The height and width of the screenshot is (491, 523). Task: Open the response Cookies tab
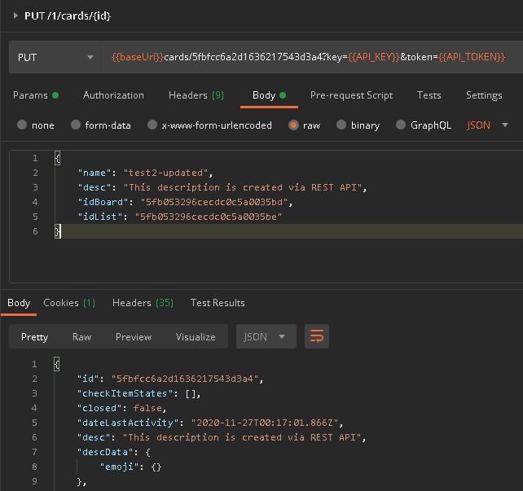[69, 303]
